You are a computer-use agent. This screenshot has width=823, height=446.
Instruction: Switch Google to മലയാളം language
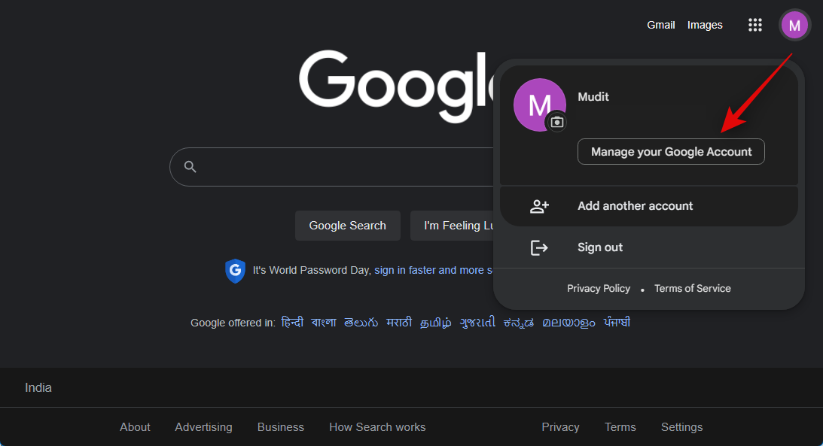(568, 323)
